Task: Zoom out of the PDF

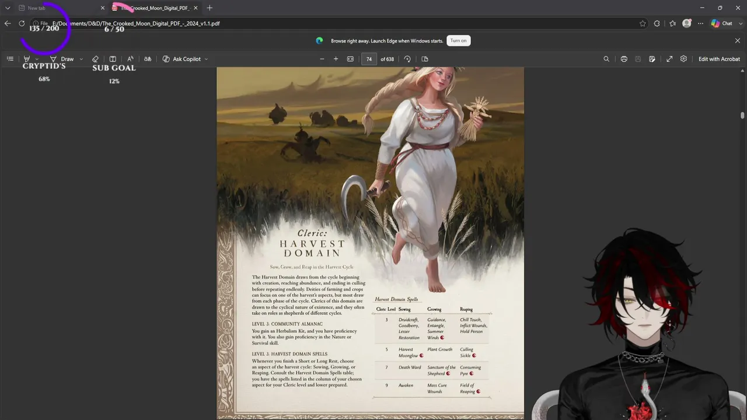Action: click(x=322, y=59)
